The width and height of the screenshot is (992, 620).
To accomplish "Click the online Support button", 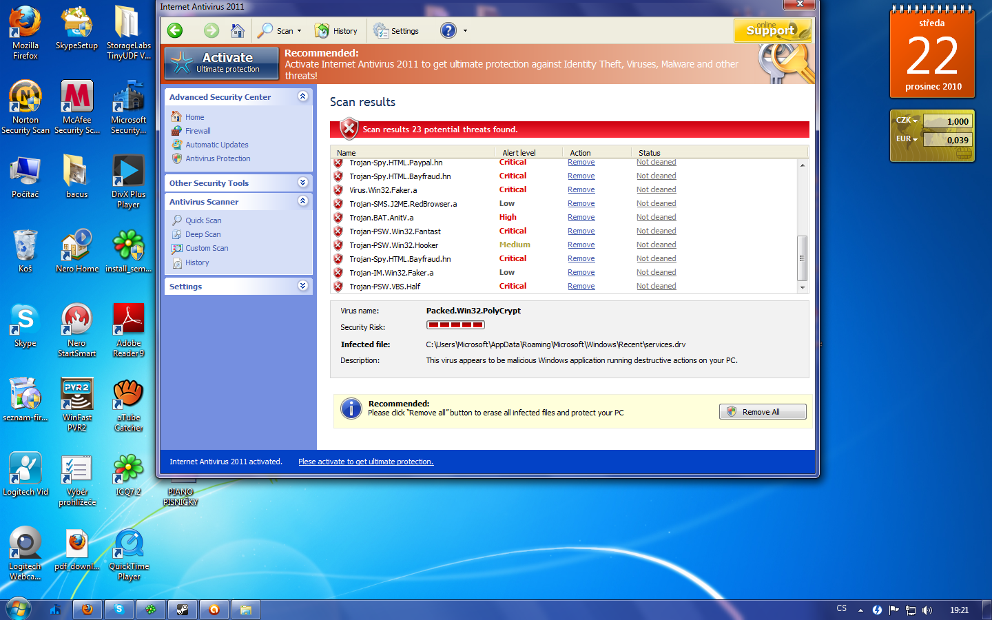I will tap(773, 30).
